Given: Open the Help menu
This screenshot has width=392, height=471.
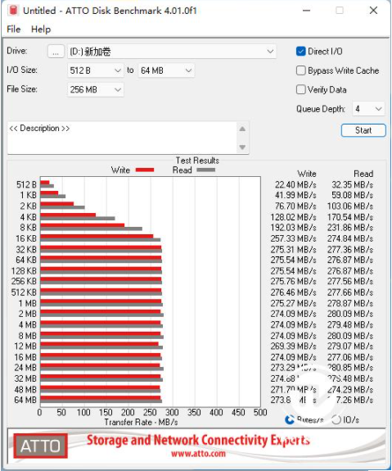Looking at the screenshot, I should coord(41,29).
